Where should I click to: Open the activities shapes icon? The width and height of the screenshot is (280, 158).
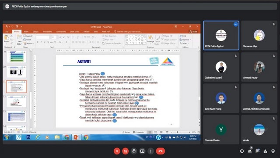click(265, 151)
